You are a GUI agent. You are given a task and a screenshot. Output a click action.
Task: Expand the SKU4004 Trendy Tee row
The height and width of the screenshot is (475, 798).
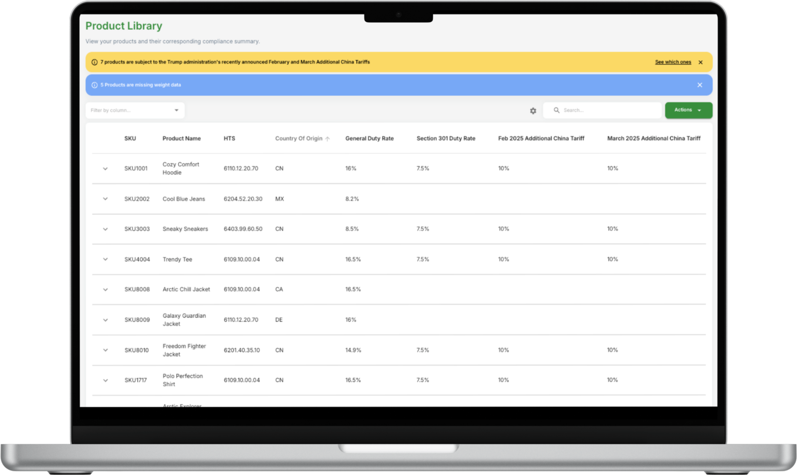pyautogui.click(x=105, y=259)
